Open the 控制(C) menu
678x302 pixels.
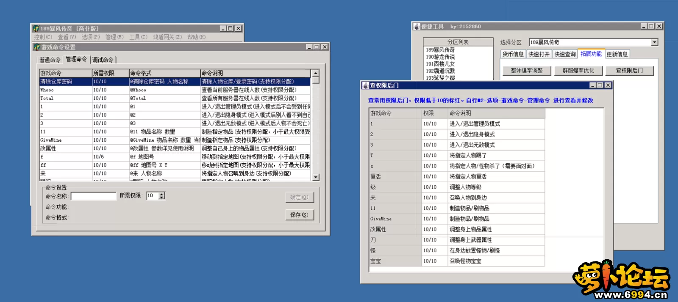click(x=43, y=37)
